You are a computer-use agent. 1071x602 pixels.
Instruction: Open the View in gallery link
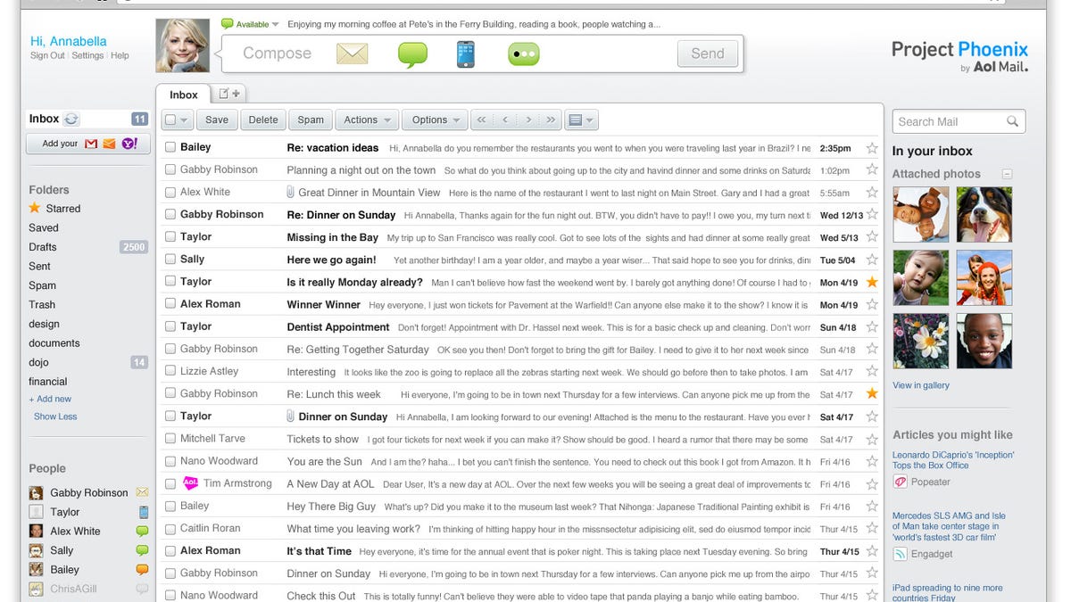point(920,385)
